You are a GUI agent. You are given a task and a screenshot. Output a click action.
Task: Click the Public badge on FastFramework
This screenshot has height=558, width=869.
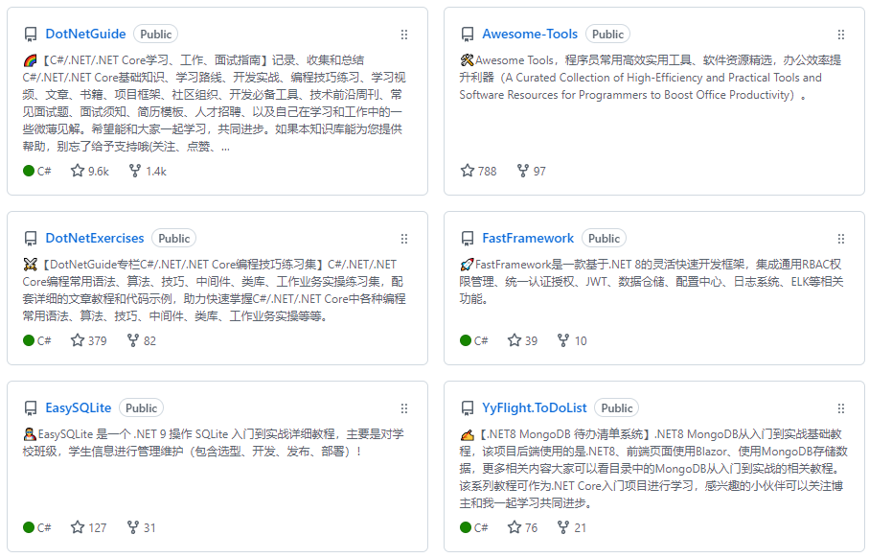tap(605, 239)
